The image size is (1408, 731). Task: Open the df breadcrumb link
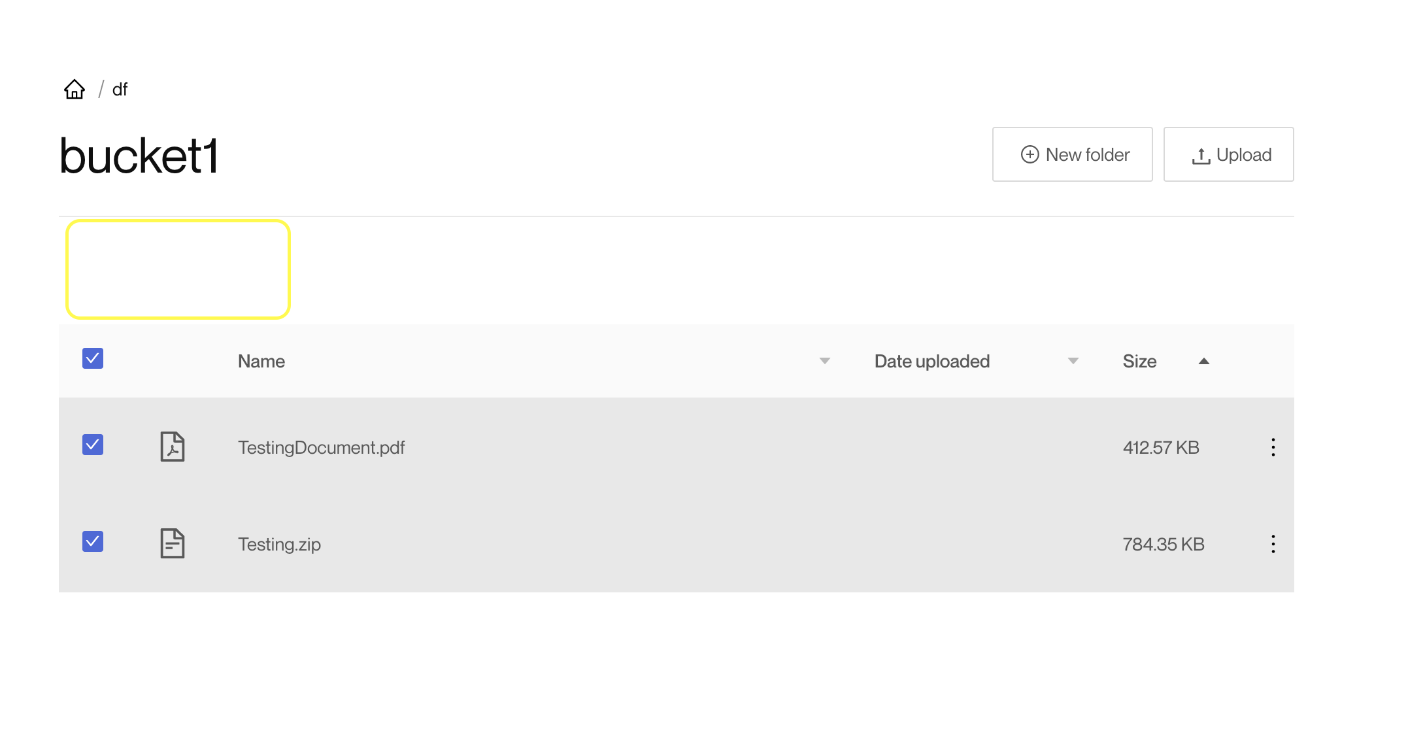tap(120, 90)
